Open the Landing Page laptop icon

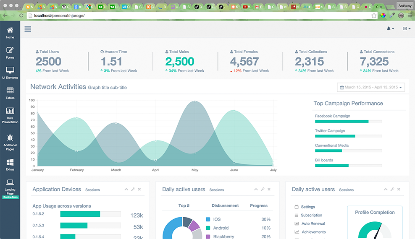(x=10, y=182)
